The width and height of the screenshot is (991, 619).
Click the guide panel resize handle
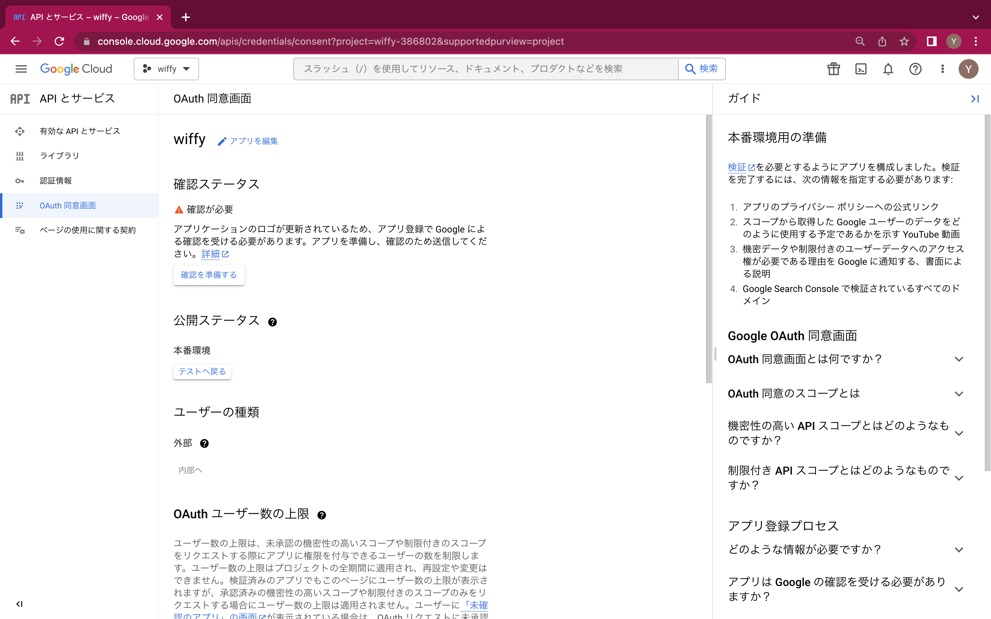click(x=715, y=354)
